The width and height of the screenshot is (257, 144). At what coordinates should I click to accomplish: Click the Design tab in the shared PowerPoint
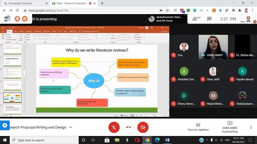21,31
